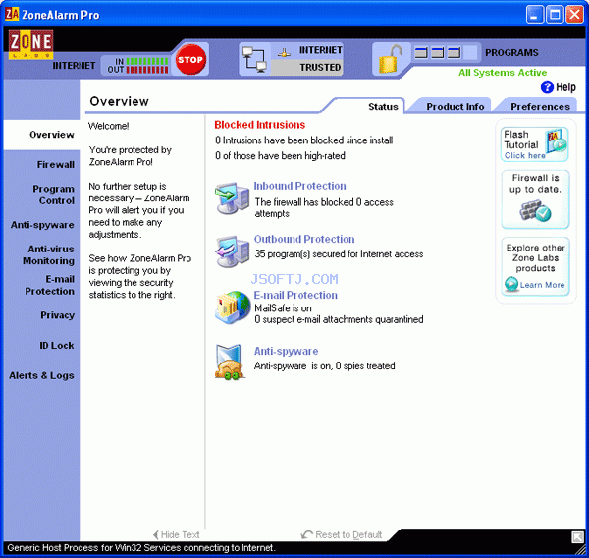Image resolution: width=589 pixels, height=558 pixels.
Task: Click the Inbound Protection computer icon
Action: pos(232,198)
